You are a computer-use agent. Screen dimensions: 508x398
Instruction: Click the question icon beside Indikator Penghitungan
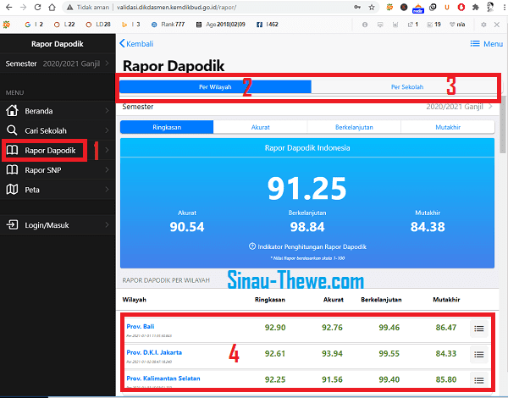[x=252, y=246]
